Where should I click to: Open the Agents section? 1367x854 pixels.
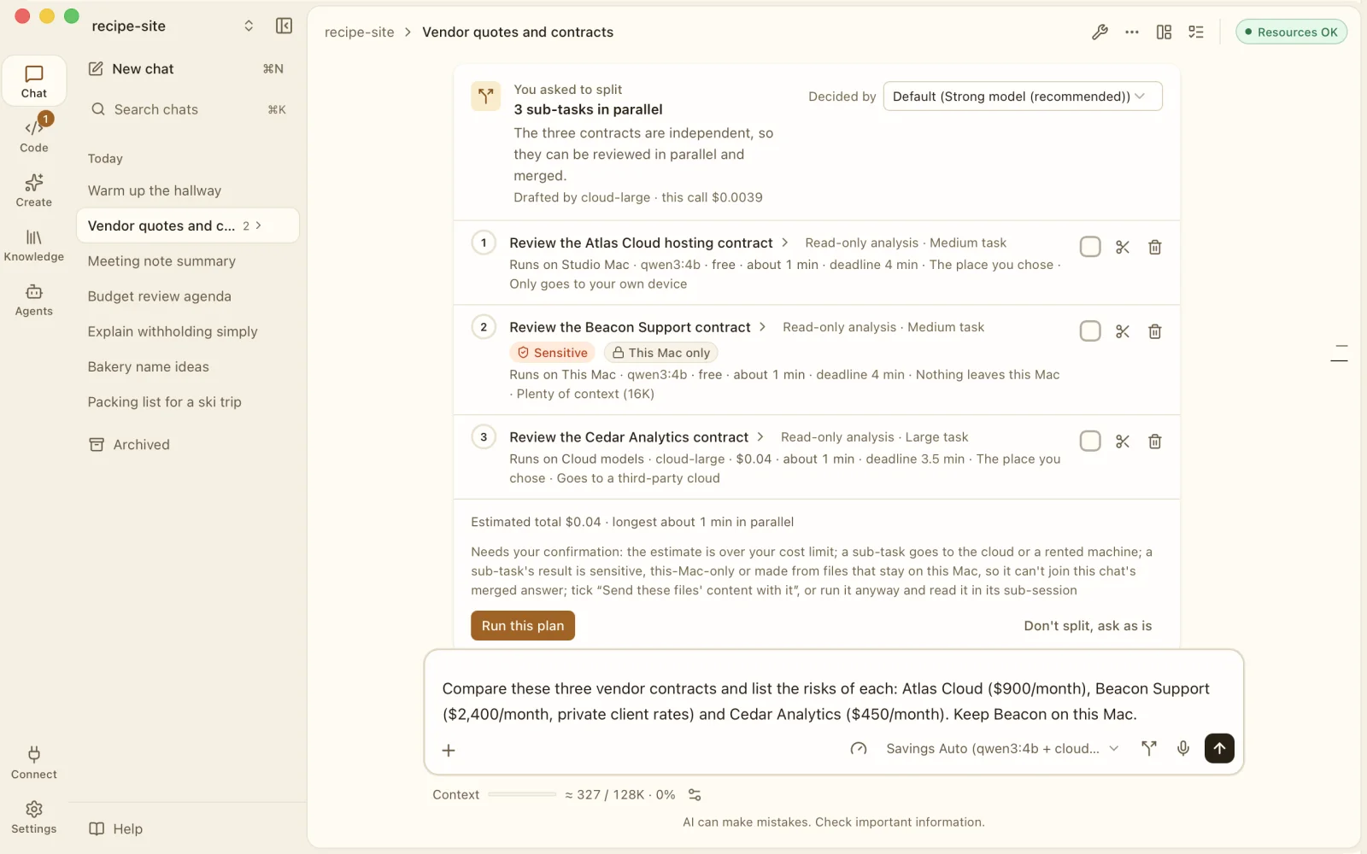(x=34, y=300)
